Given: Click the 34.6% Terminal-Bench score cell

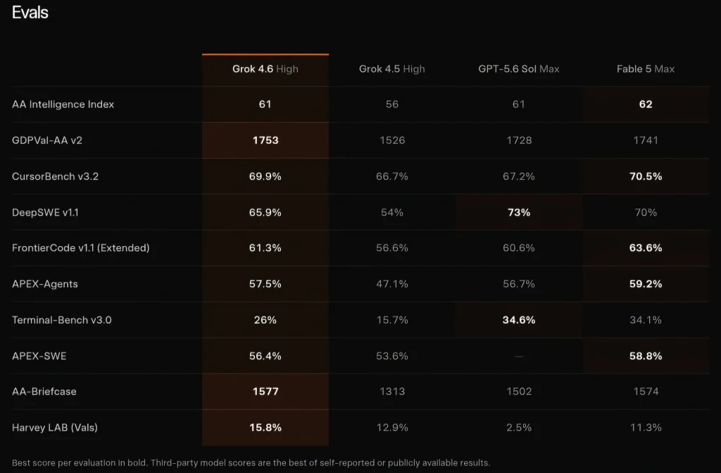Looking at the screenshot, I should [519, 320].
